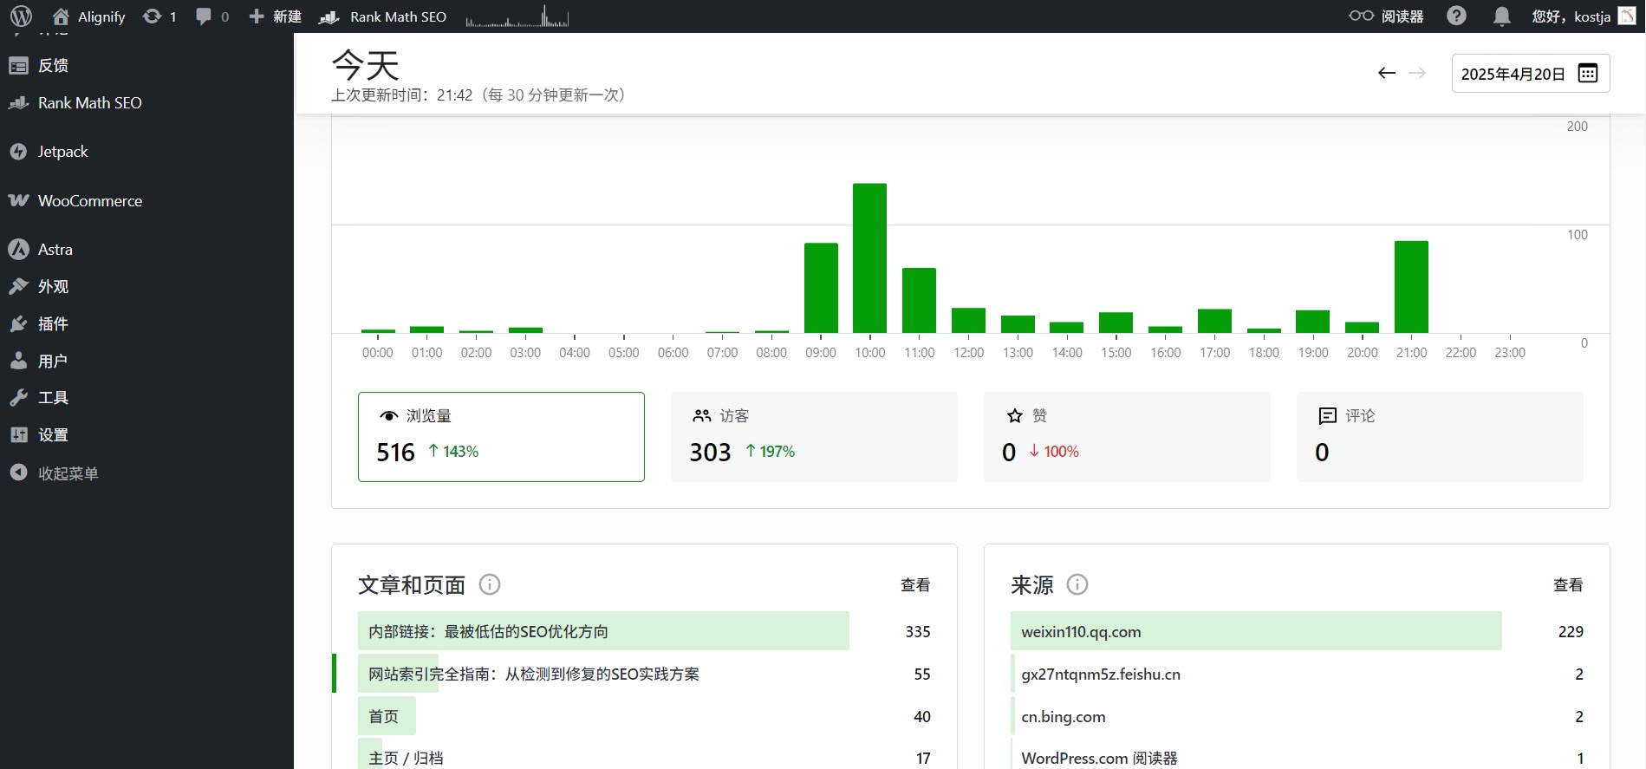The image size is (1646, 769).
Task: Click the 插件 plug icon
Action: click(18, 323)
